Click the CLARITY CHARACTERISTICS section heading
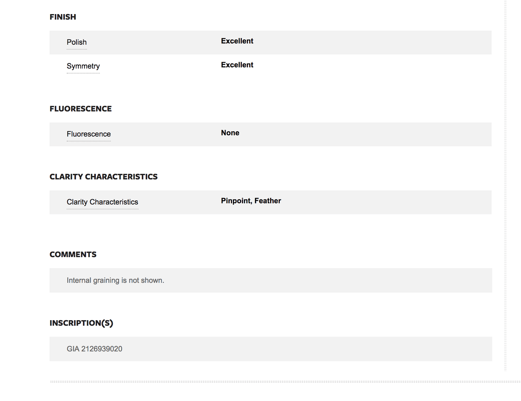The width and height of the screenshot is (521, 401). pos(103,177)
